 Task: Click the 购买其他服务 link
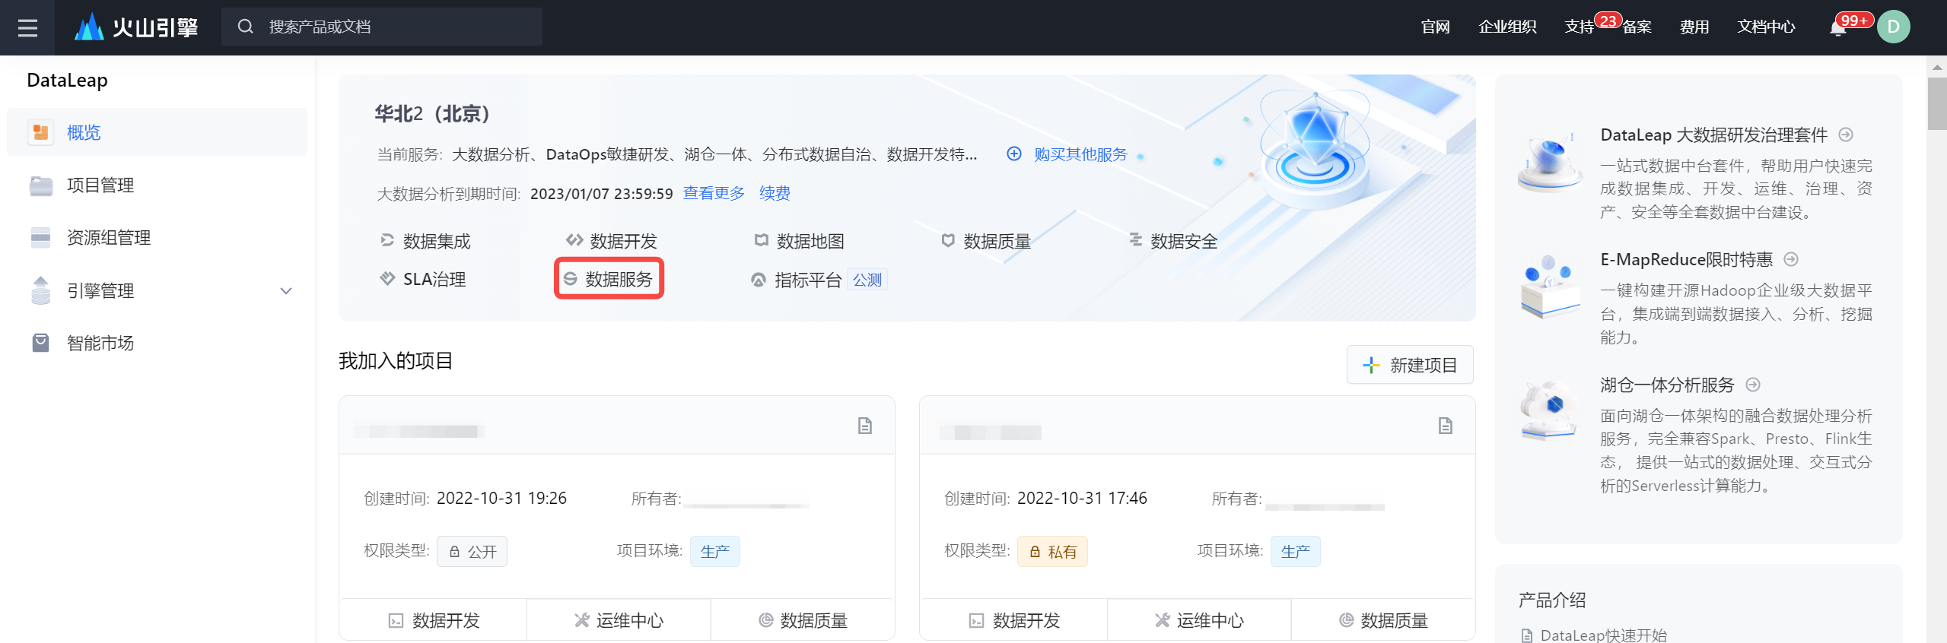(x=1080, y=154)
